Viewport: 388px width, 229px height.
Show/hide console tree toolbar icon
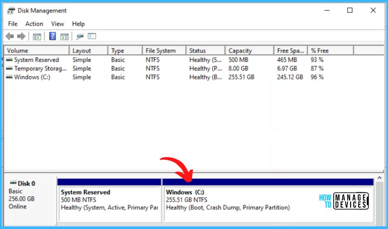pyautogui.click(x=37, y=37)
